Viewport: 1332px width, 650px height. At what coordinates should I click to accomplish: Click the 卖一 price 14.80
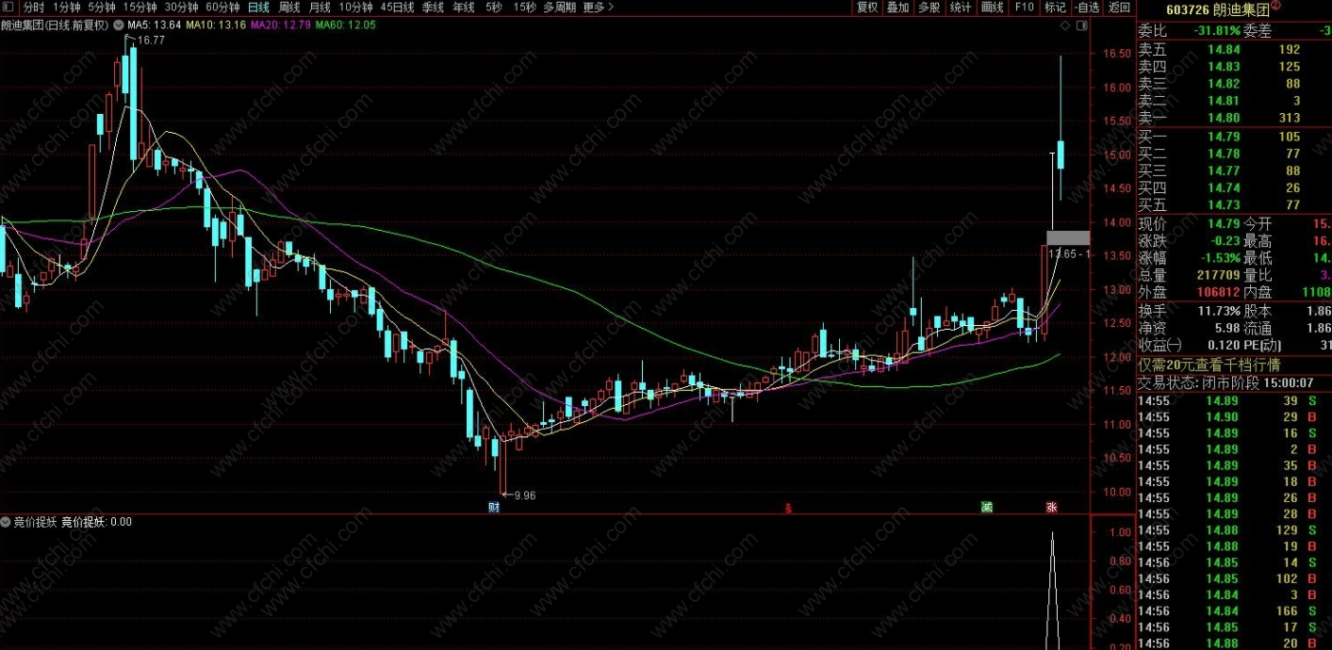[1223, 117]
